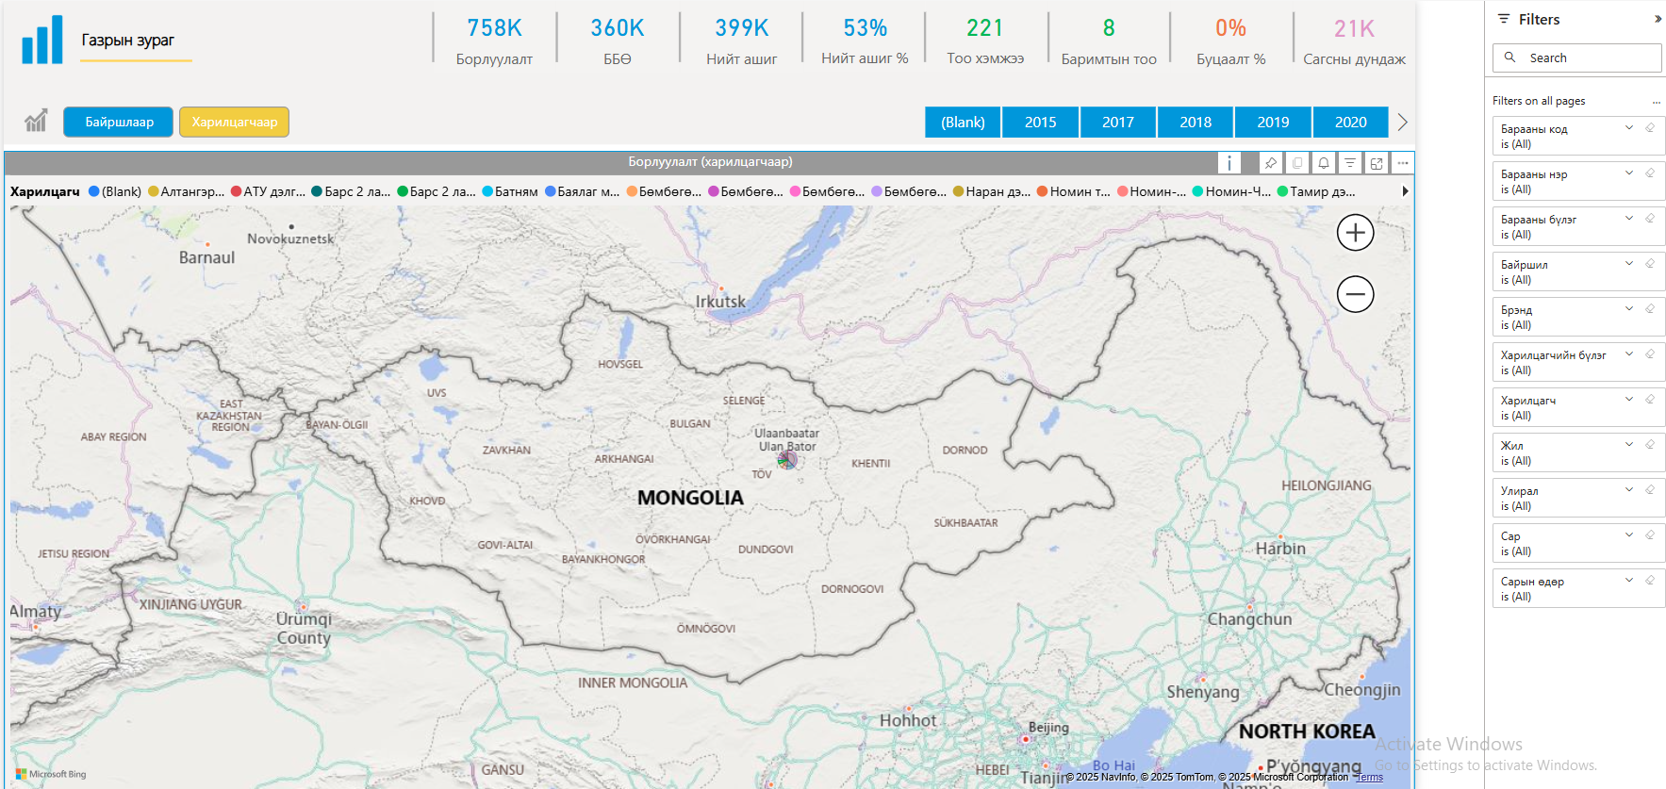
Task: Click the copy visual icon
Action: [1297, 163]
